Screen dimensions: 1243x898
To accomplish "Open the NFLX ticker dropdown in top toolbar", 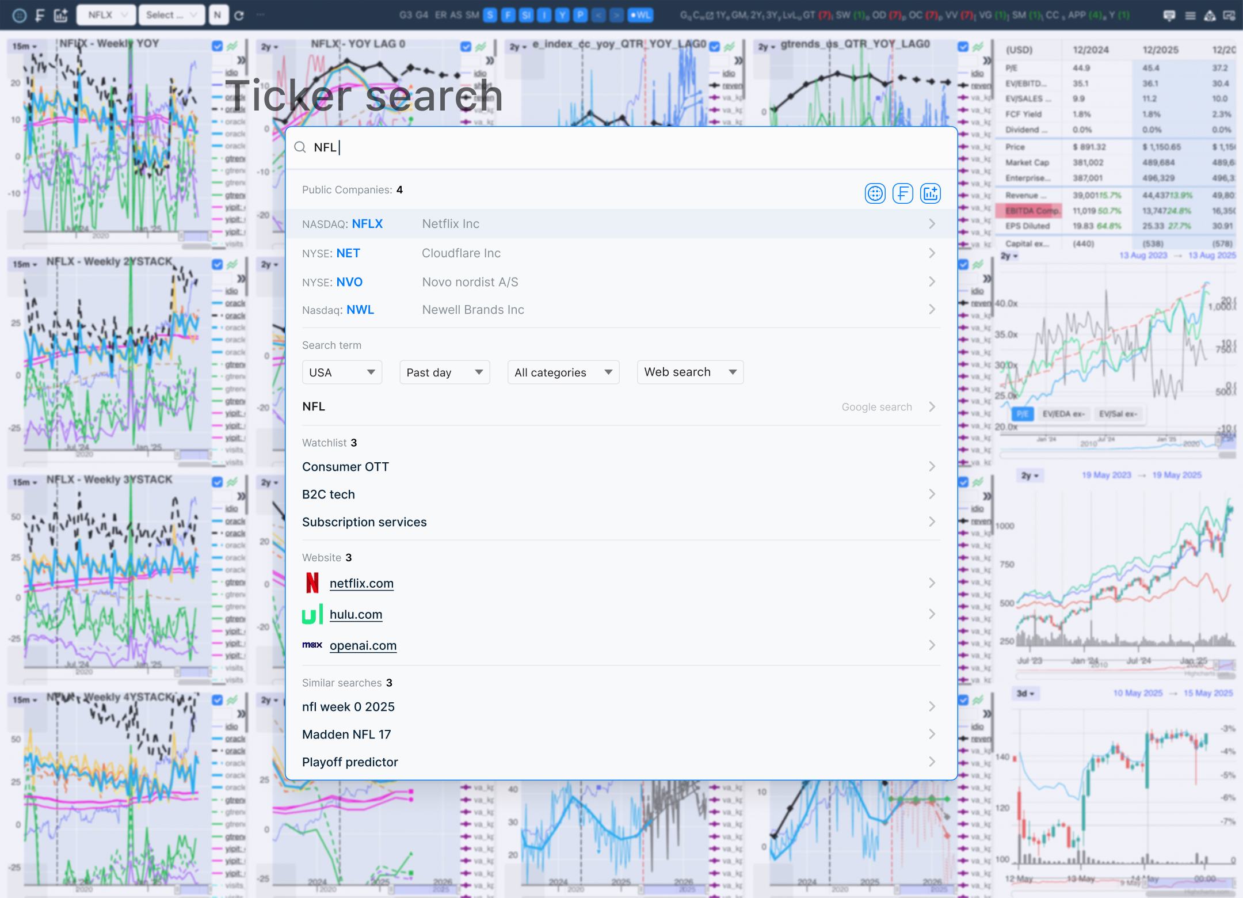I will 106,15.
